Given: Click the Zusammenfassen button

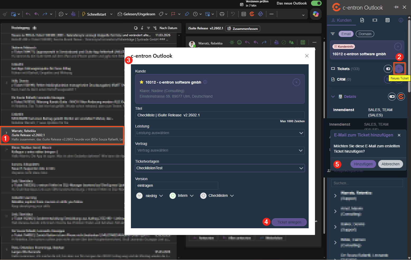Looking at the screenshot, I should (243, 29).
